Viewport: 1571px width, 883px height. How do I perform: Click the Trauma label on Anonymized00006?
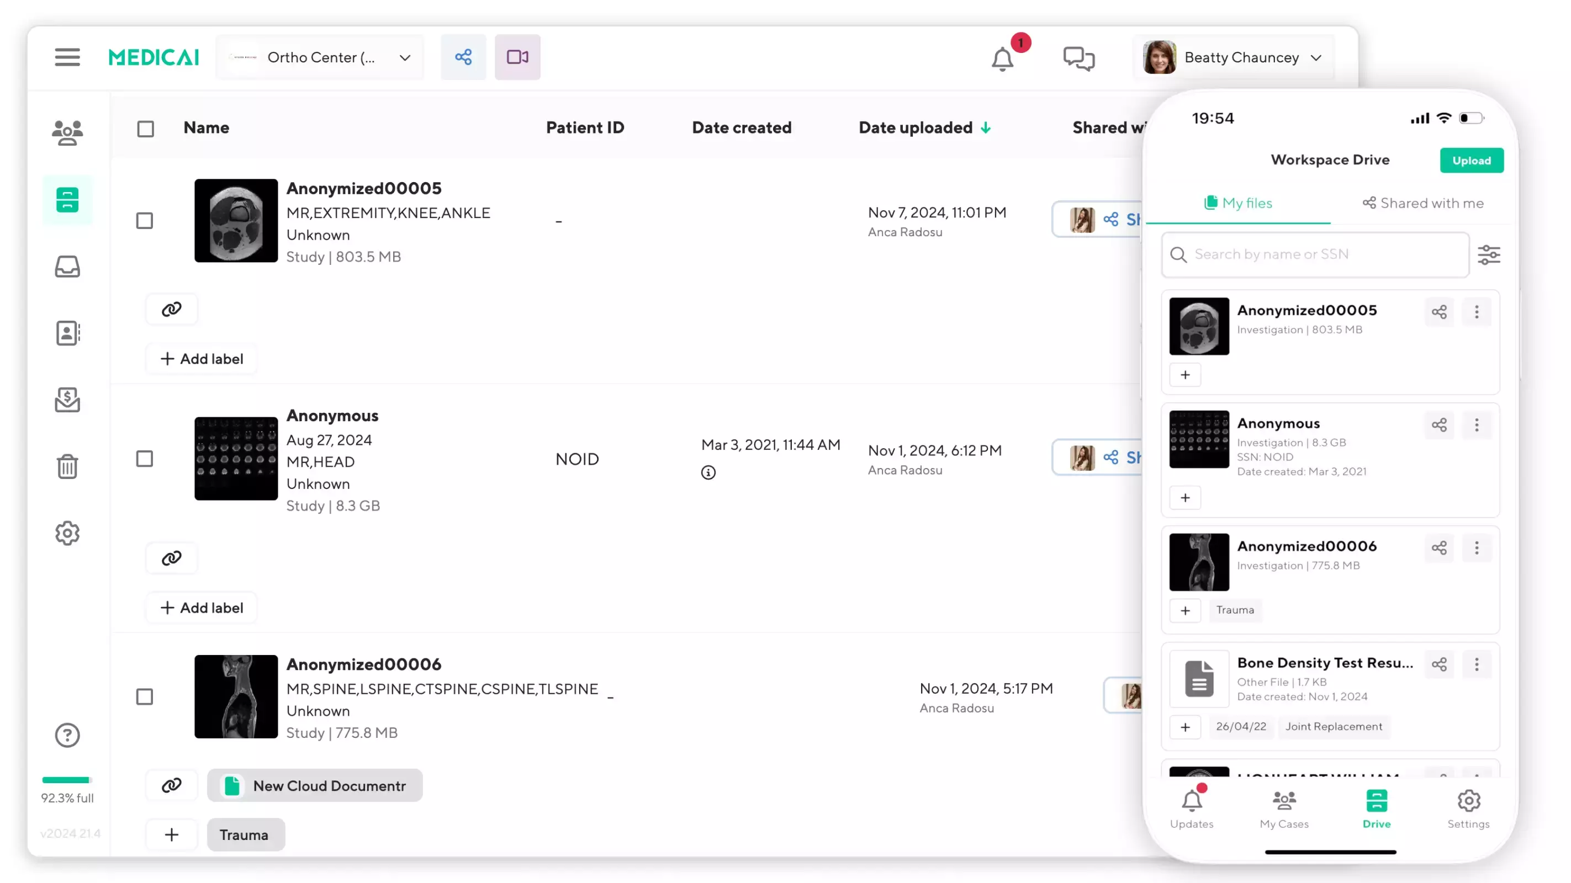[x=246, y=835]
